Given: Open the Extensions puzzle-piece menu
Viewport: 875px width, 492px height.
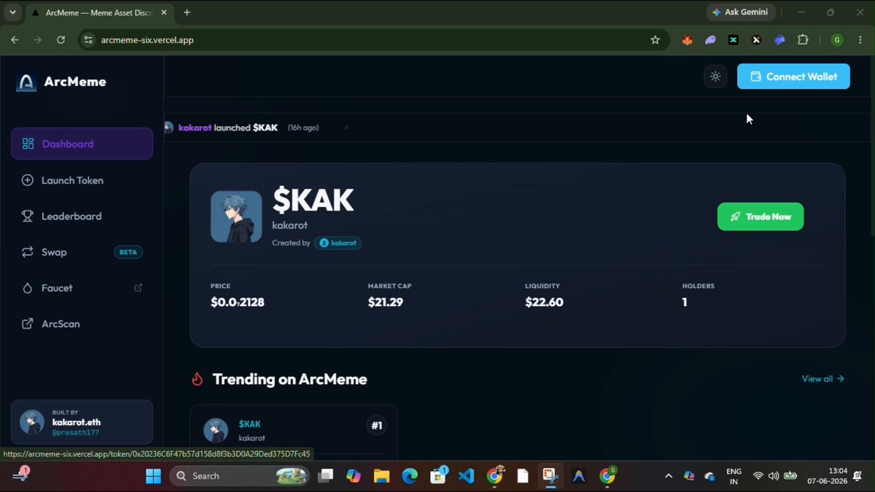Looking at the screenshot, I should (x=803, y=40).
